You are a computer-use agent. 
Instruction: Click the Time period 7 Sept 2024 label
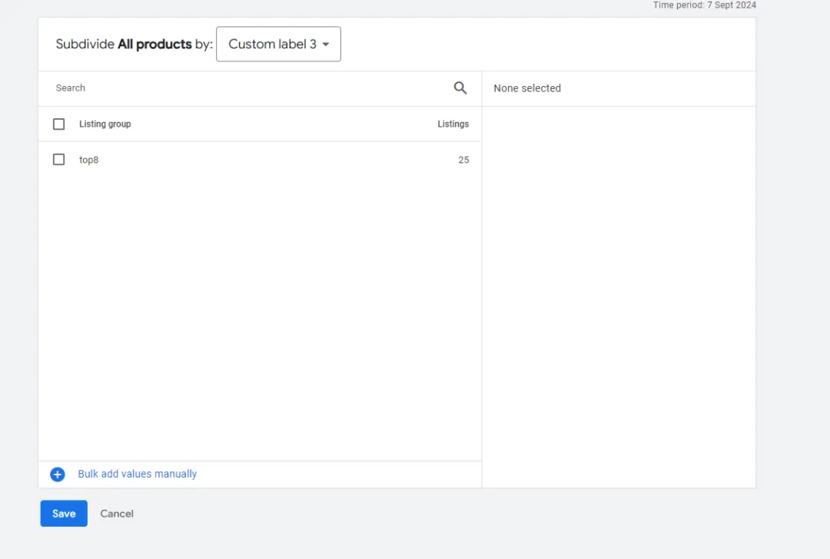coord(704,5)
